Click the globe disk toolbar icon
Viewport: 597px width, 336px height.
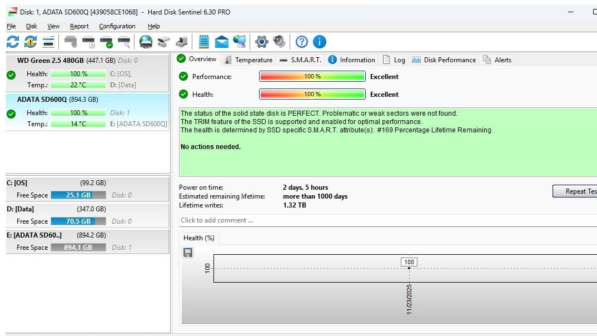(x=146, y=42)
